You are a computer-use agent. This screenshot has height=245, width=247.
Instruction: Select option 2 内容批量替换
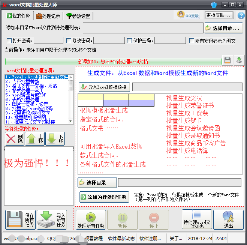(36, 81)
